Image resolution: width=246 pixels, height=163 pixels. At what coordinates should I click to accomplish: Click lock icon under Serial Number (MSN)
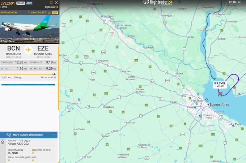coord(9,160)
